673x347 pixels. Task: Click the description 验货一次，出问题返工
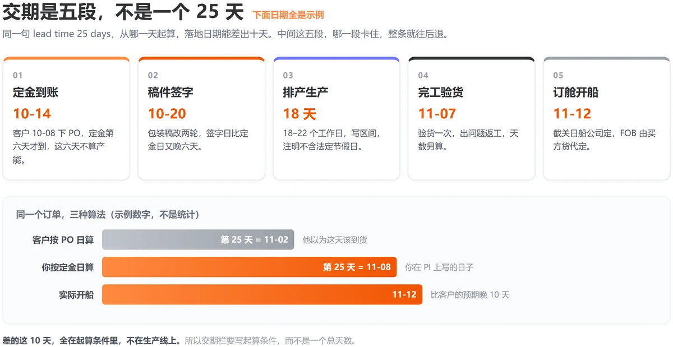click(469, 140)
